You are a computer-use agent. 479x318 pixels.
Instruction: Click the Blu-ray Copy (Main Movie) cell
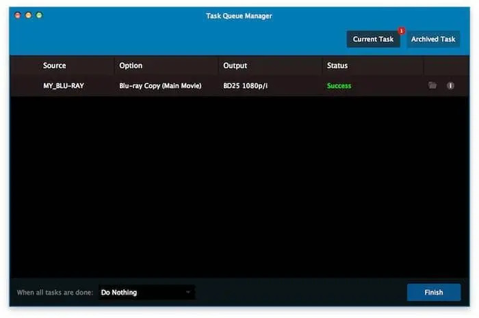tap(160, 85)
